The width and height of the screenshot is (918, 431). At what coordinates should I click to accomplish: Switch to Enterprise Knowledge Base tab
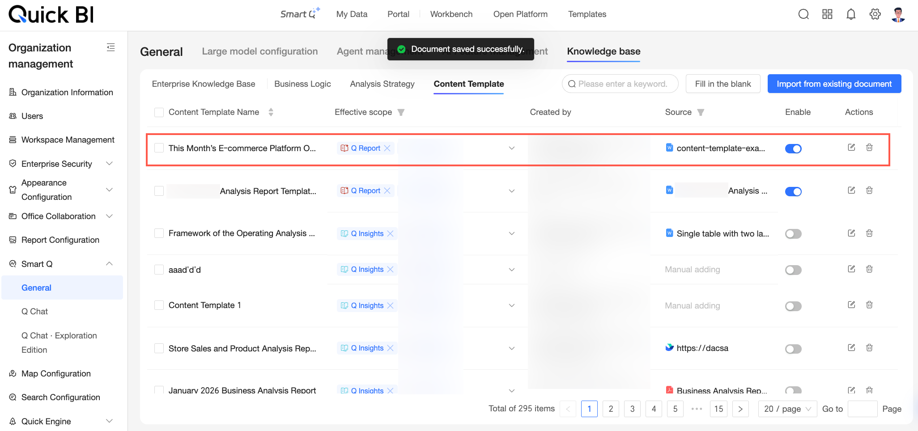[204, 84]
